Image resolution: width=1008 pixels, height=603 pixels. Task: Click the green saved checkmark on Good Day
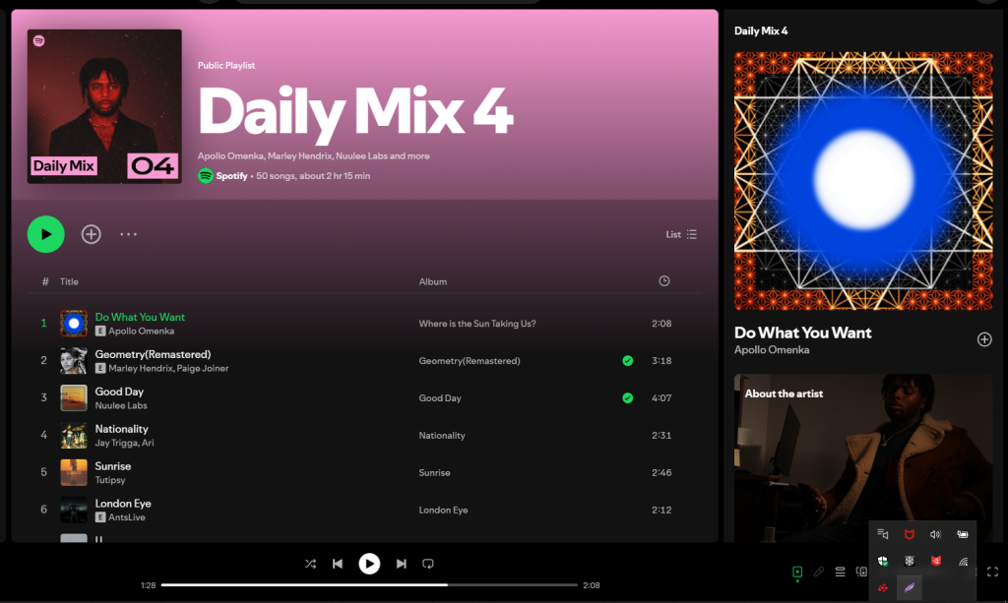point(627,398)
